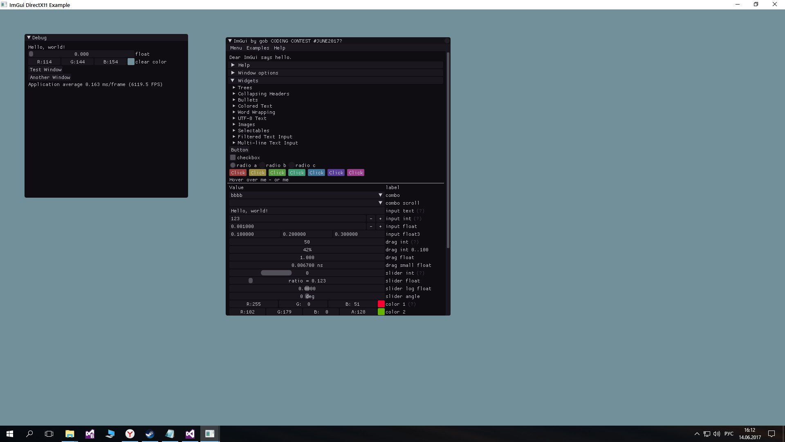The image size is (785, 442).
Task: Toggle the checkbox labeled checkbox
Action: [x=233, y=158]
